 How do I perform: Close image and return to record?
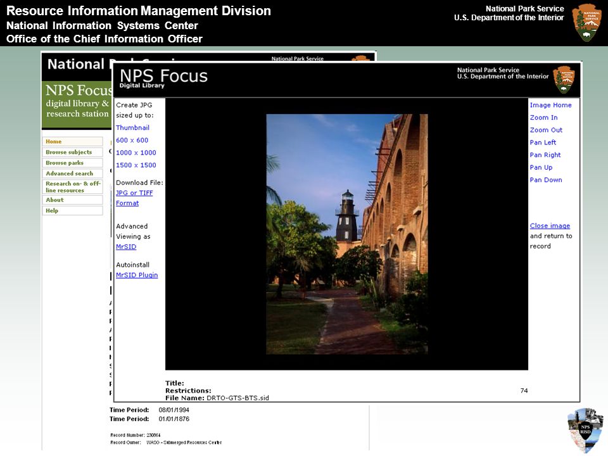550,225
